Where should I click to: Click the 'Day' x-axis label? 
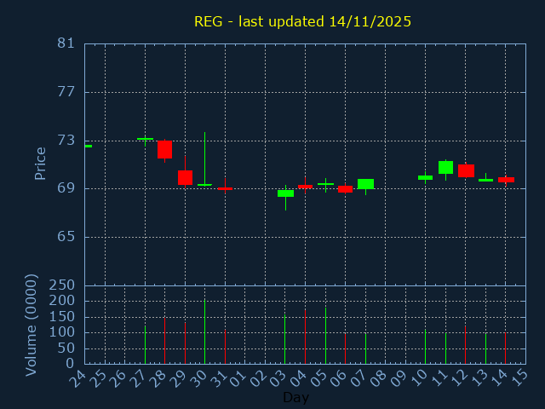tap(295, 397)
